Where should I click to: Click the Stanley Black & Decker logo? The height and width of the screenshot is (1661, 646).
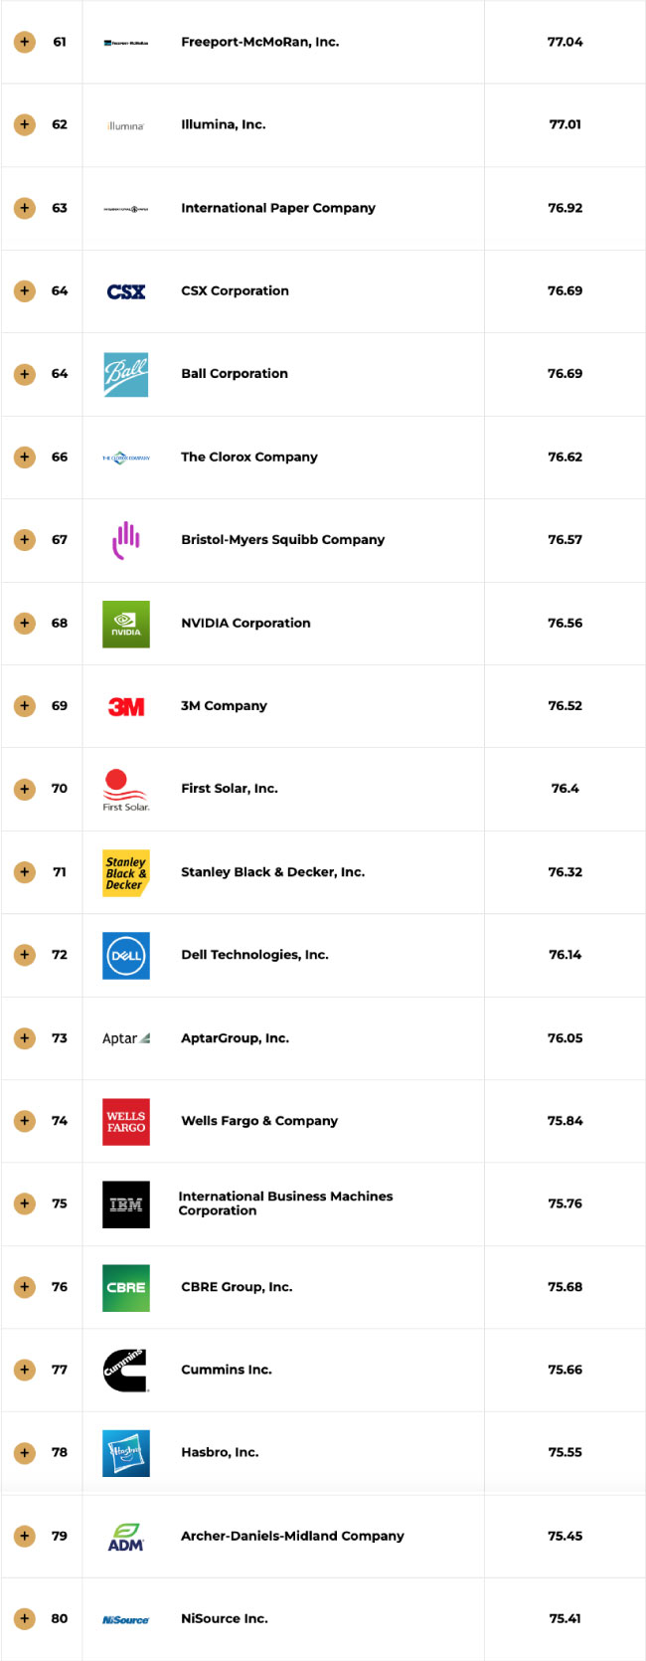click(126, 872)
